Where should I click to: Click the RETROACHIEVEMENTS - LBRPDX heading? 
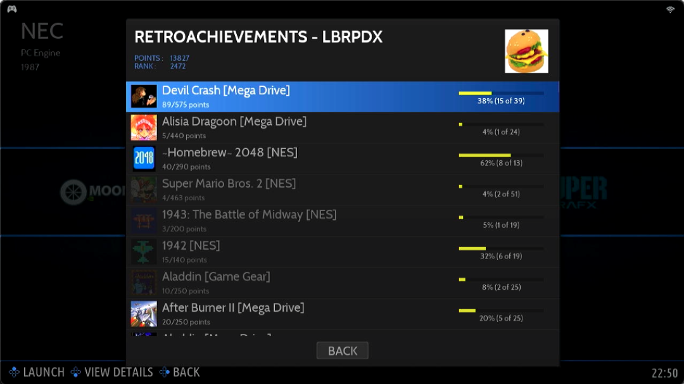258,37
